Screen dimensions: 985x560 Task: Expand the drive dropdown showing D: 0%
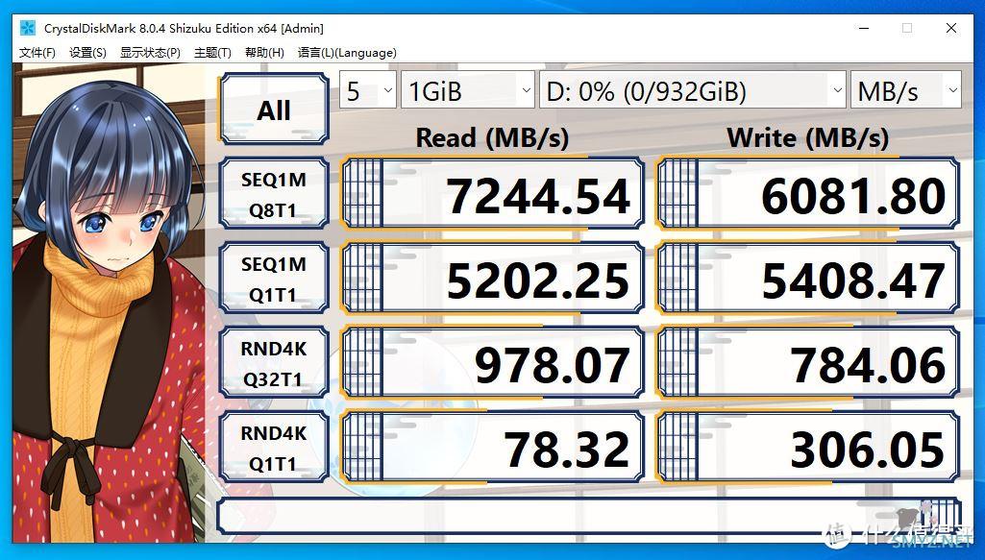pos(692,91)
